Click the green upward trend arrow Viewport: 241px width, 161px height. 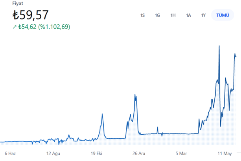(15, 27)
